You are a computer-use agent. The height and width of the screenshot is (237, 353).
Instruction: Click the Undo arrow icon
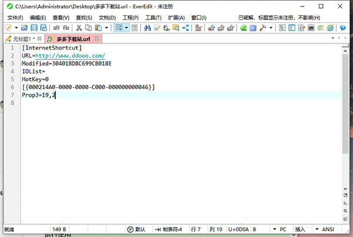[56, 28]
